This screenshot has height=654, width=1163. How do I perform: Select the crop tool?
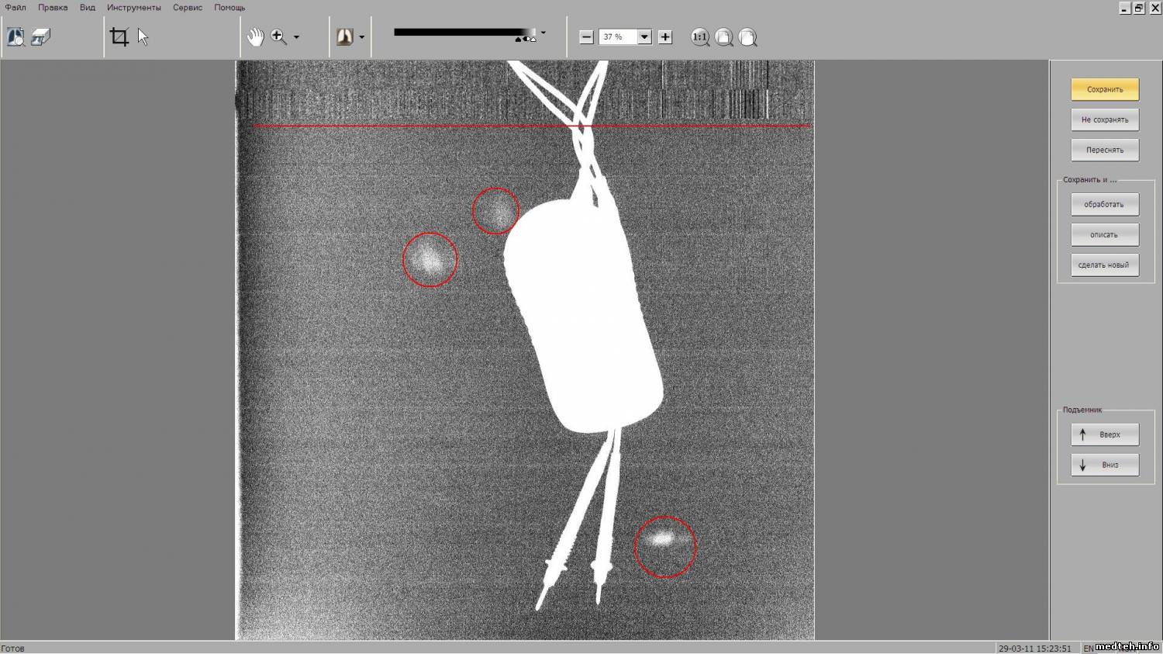tap(119, 37)
